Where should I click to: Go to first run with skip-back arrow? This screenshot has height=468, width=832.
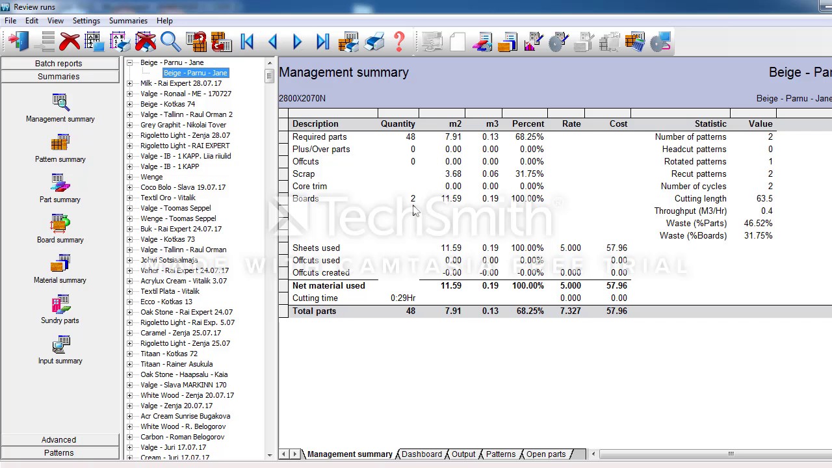(x=247, y=42)
